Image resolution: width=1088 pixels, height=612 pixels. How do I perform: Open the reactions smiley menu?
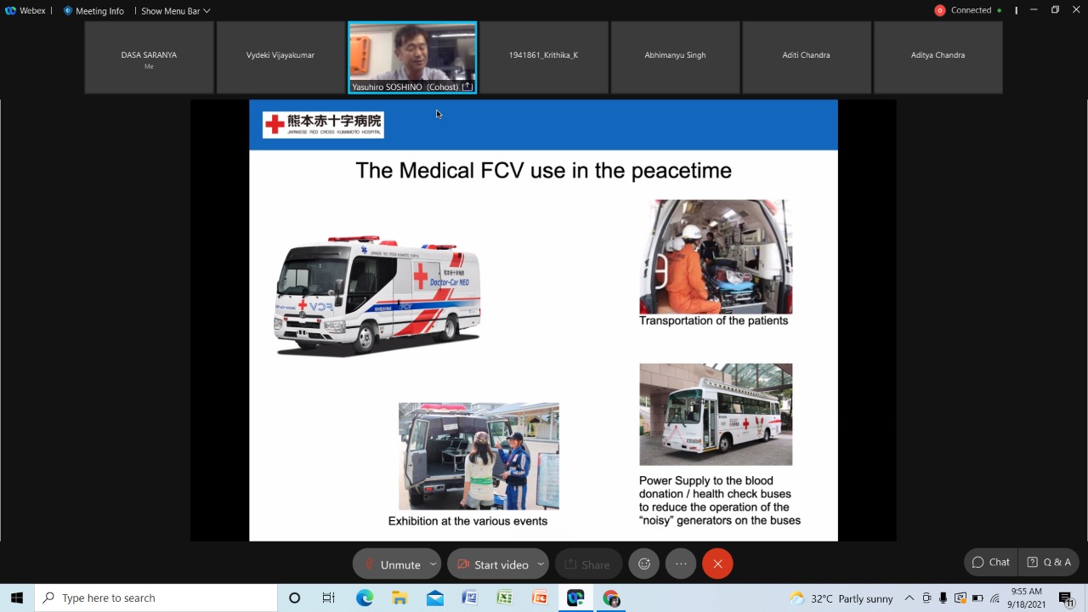point(644,564)
